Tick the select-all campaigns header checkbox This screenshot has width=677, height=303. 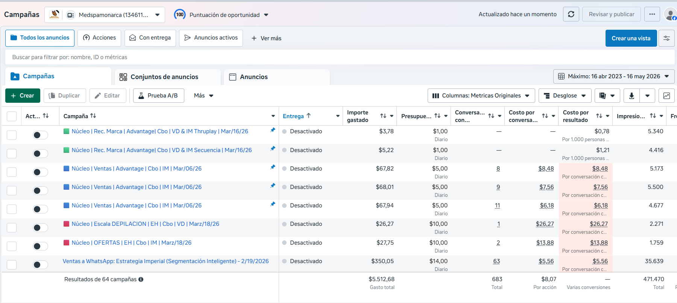12,116
